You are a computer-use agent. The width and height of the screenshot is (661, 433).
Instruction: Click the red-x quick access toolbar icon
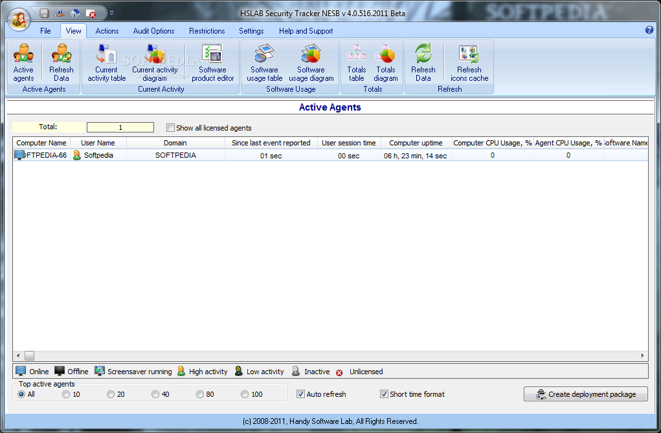click(91, 13)
